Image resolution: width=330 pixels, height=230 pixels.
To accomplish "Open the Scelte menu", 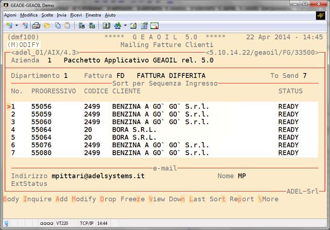I will tap(47, 15).
